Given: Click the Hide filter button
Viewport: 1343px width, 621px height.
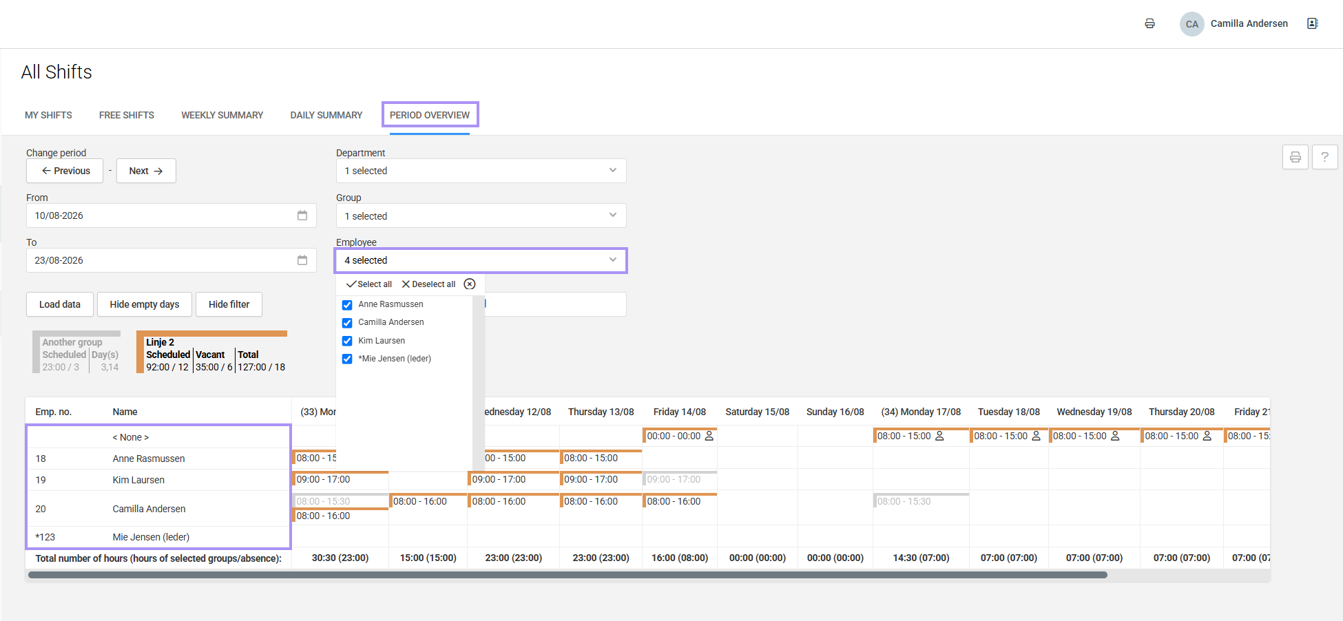Looking at the screenshot, I should [229, 304].
